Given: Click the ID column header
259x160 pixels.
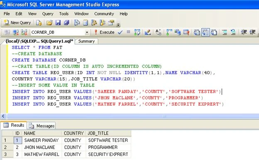Looking at the screenshot, I should (x=17, y=133).
